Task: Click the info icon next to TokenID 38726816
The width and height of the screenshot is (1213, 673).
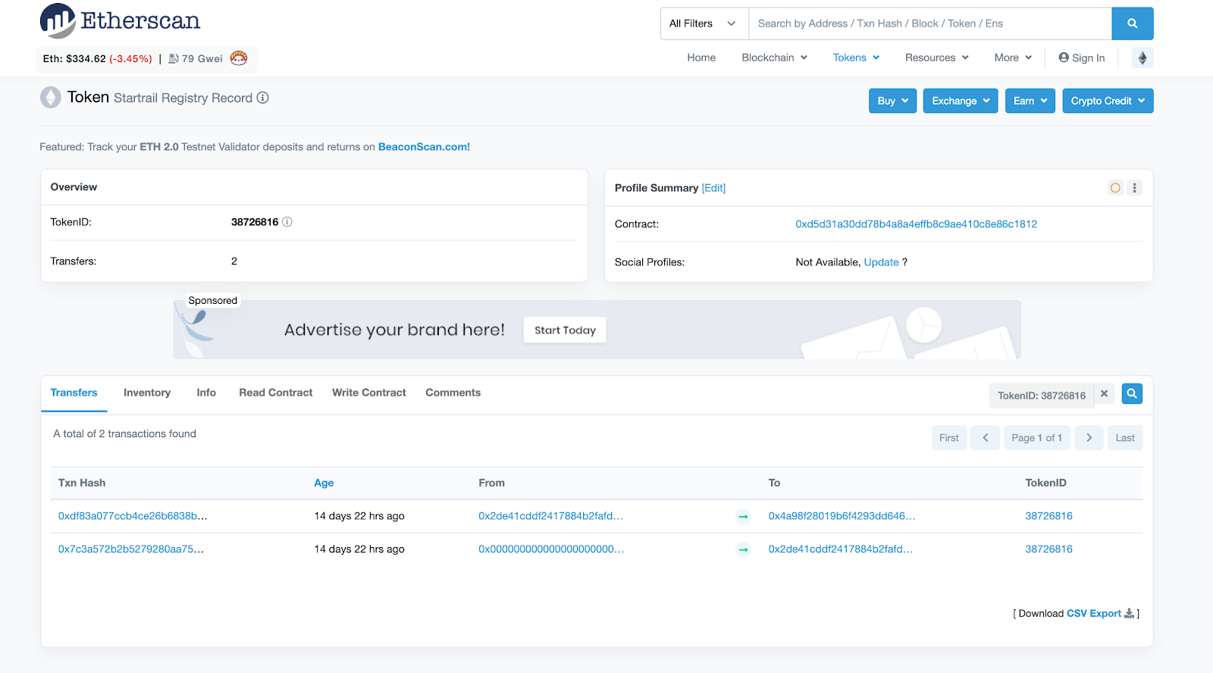Action: click(x=287, y=222)
